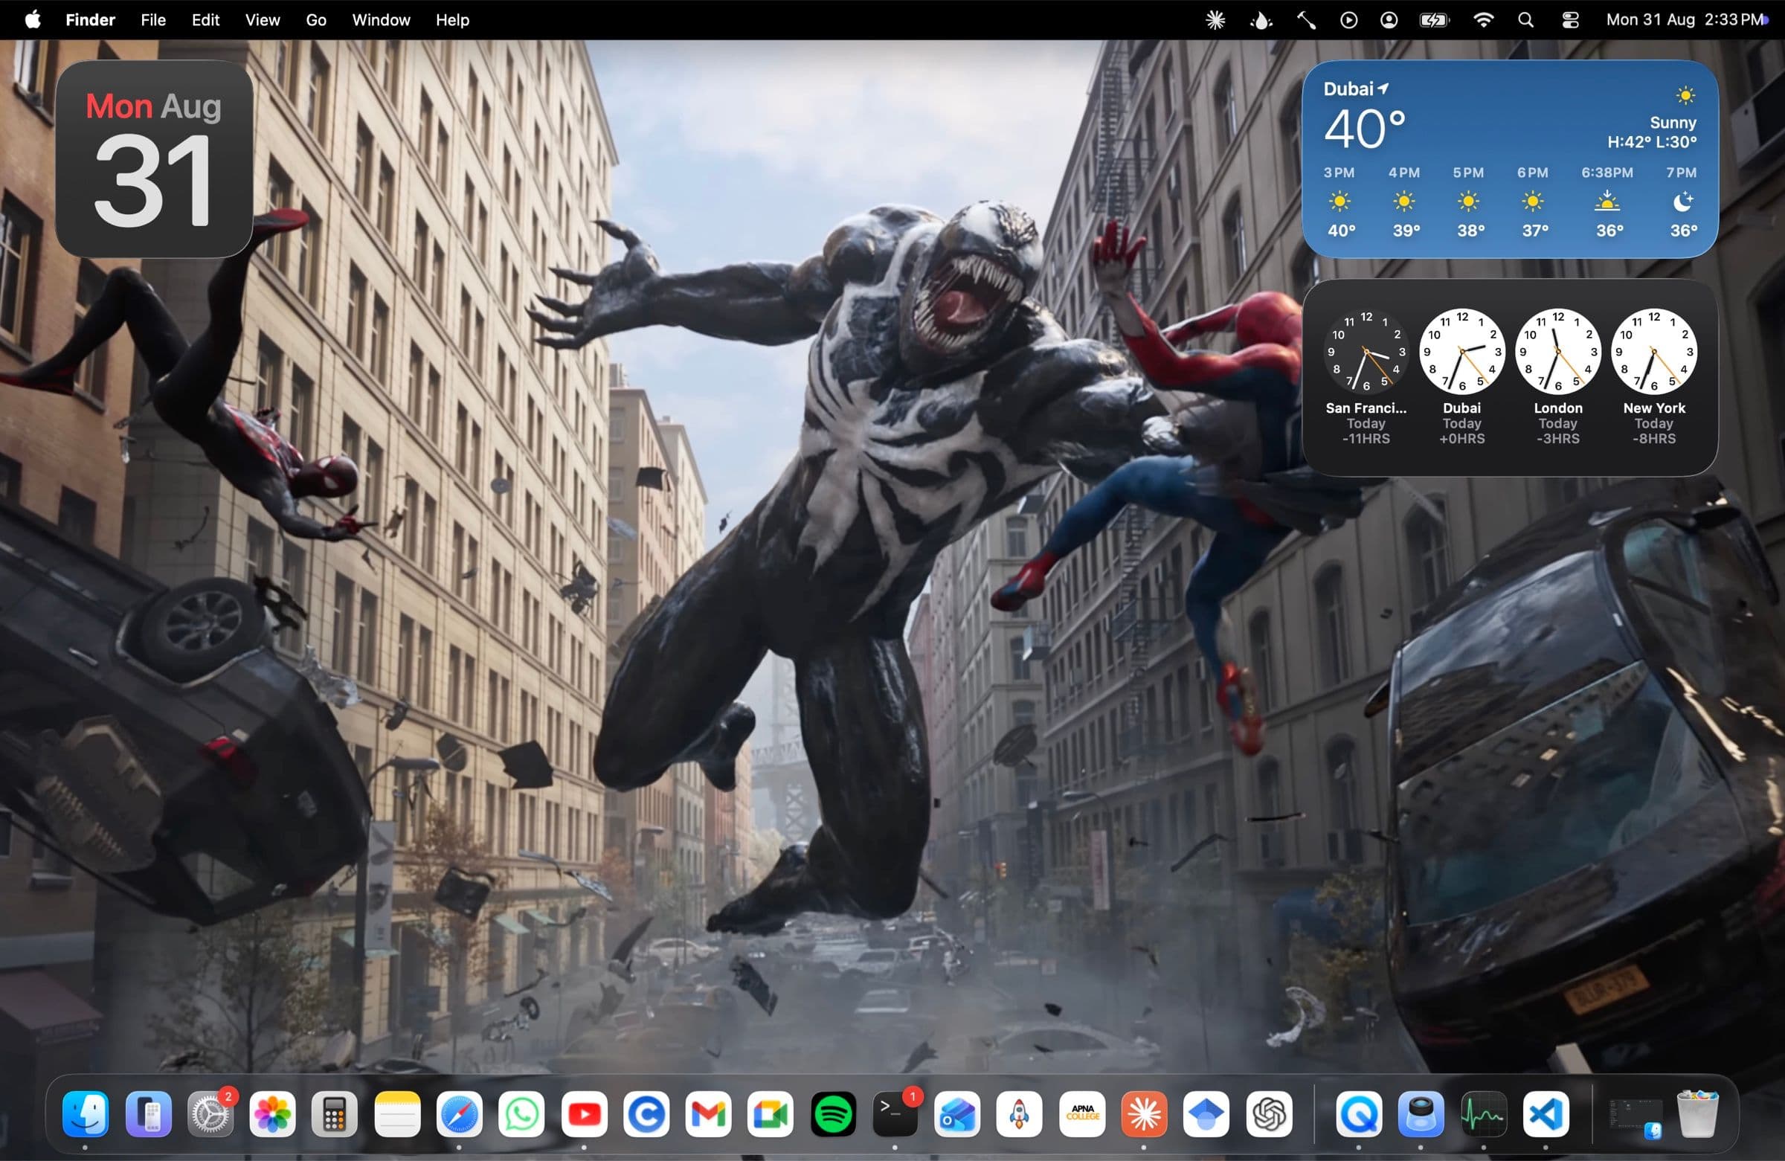Screen dimensions: 1785x1161
Task: Open the Mon Aug 31 calendar widget
Action: (154, 159)
